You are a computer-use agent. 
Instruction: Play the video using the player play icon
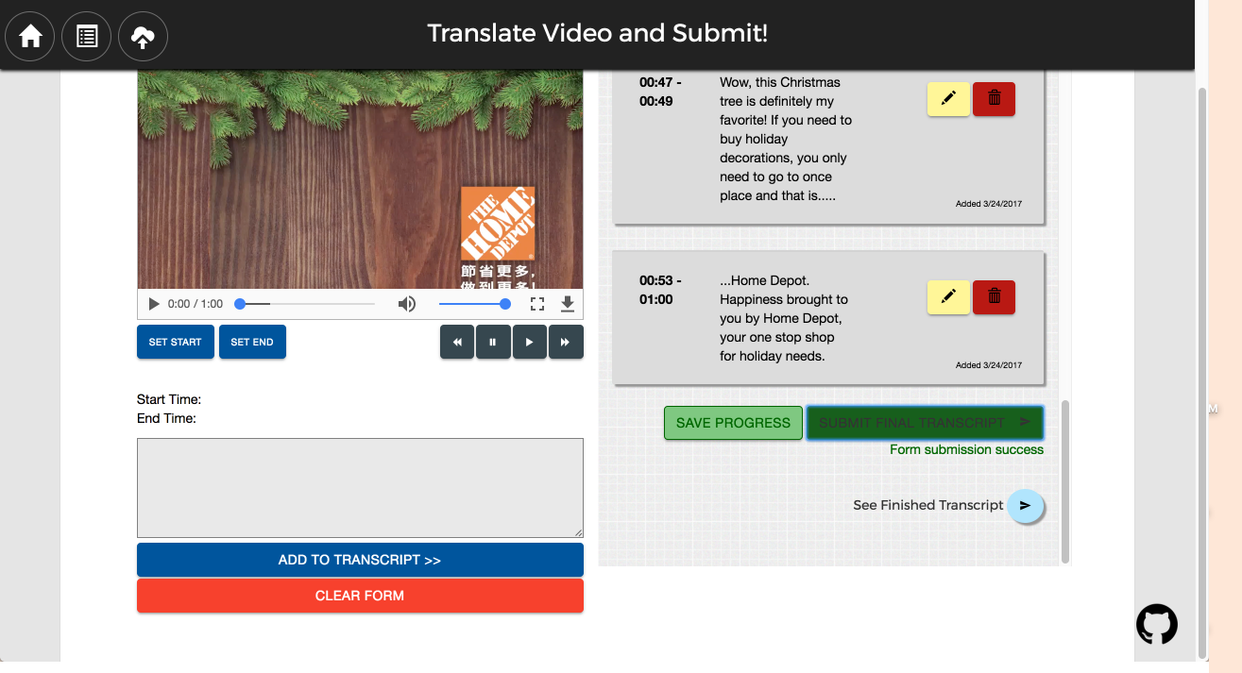tap(154, 304)
